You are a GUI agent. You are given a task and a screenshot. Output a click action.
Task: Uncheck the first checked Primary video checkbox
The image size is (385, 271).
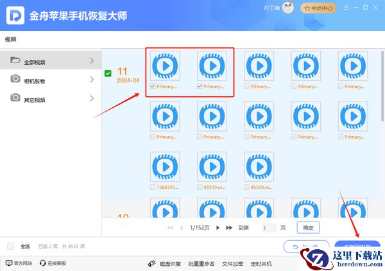tap(153, 86)
